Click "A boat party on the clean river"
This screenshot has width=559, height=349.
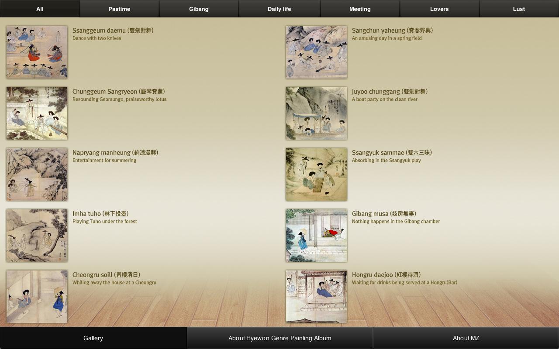pyautogui.click(x=385, y=99)
